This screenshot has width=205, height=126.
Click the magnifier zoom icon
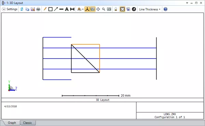[104, 9]
